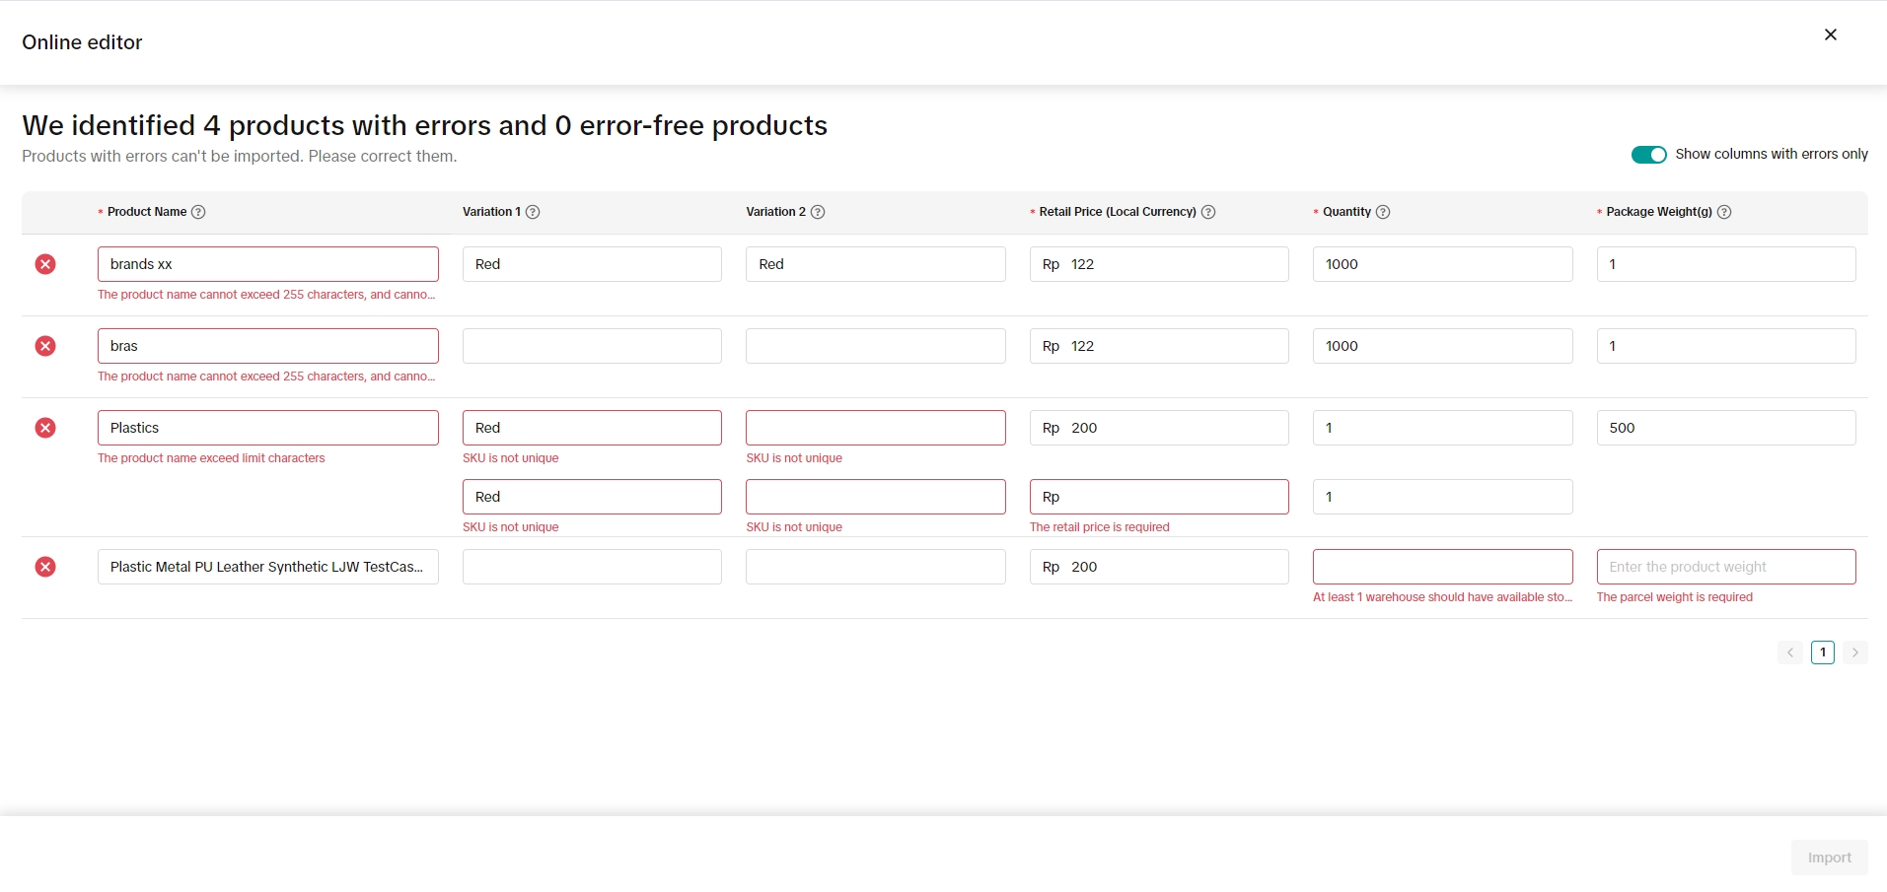The image size is (1887, 892).
Task: Click the Package Weight help icon
Action: [x=1724, y=212]
